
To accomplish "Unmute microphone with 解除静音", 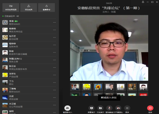I will point(109,109).
